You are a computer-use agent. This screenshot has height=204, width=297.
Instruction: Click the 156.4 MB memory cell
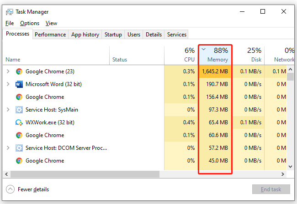(215, 97)
